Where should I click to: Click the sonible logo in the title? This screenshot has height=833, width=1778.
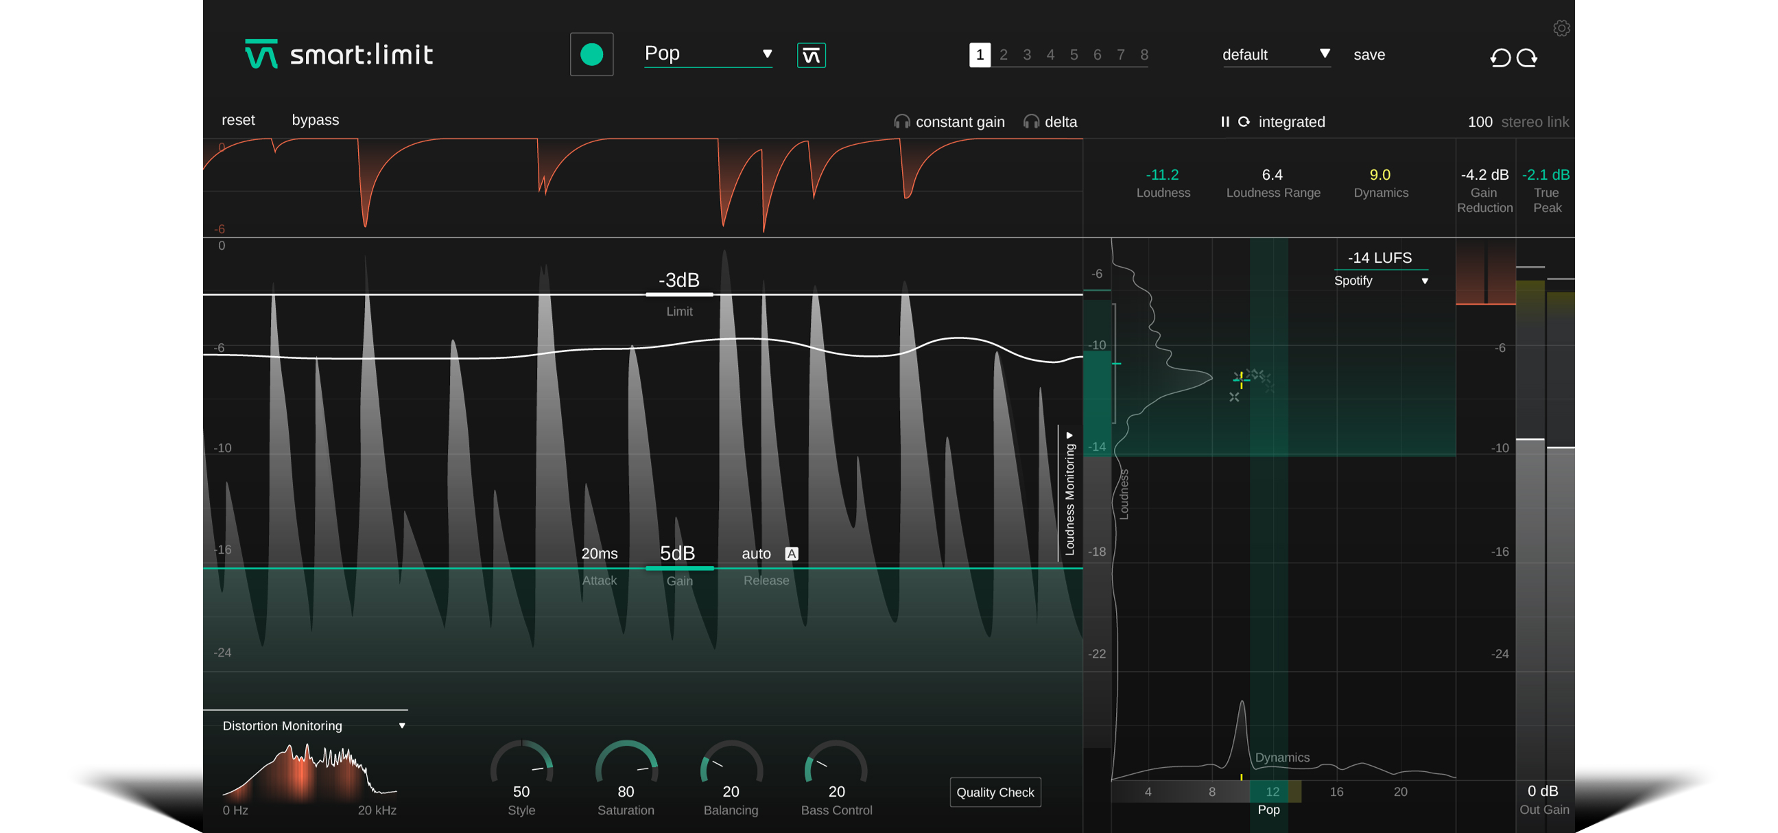(x=261, y=54)
